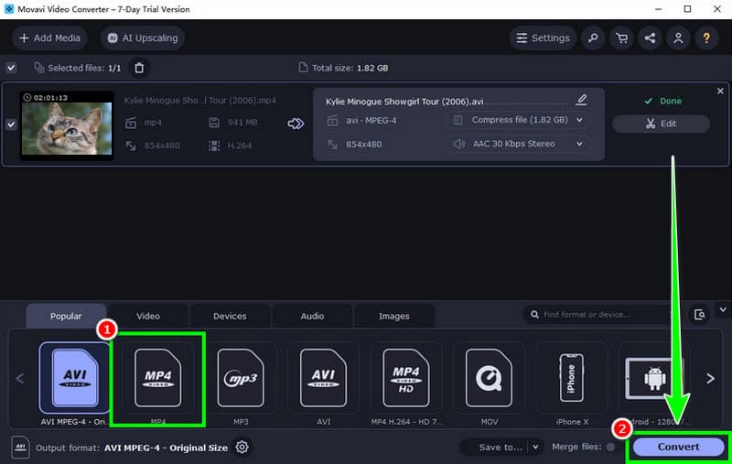The image size is (732, 464).
Task: Click the share icon
Action: 650,38
